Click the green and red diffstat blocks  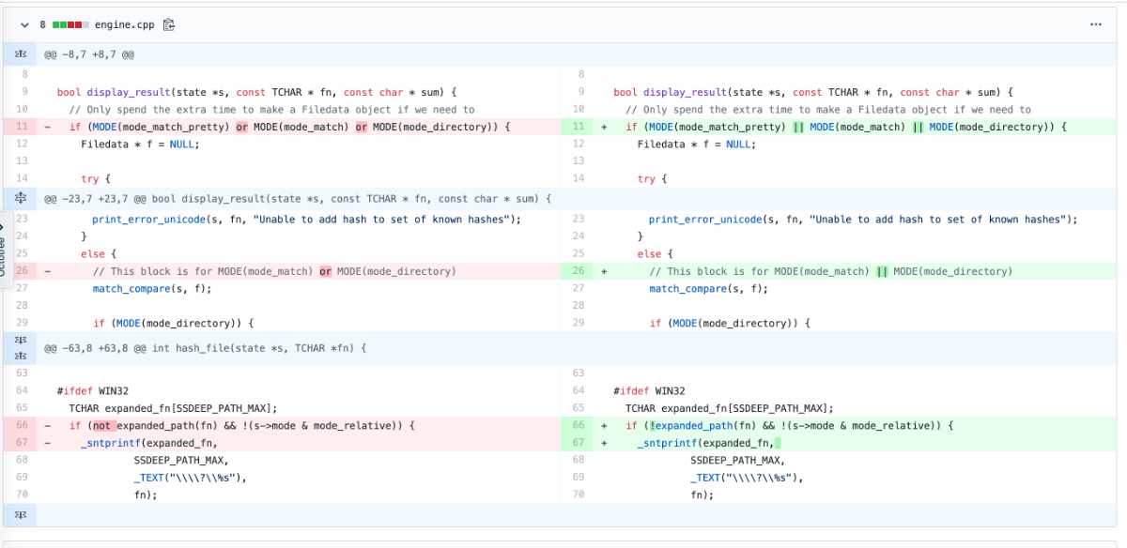(x=70, y=24)
